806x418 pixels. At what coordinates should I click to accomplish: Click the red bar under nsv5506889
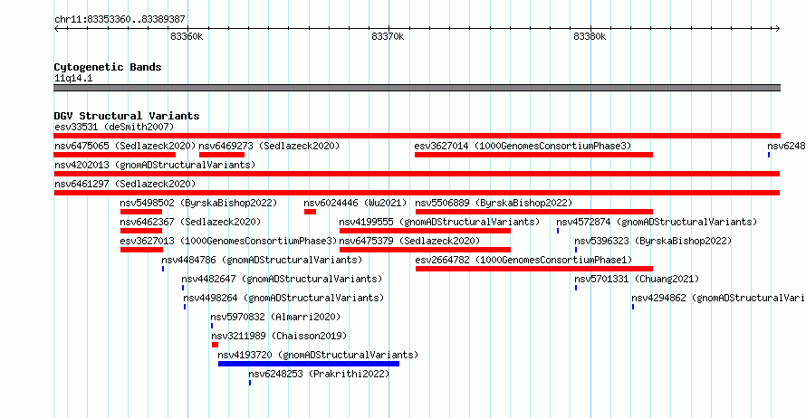[x=534, y=212]
